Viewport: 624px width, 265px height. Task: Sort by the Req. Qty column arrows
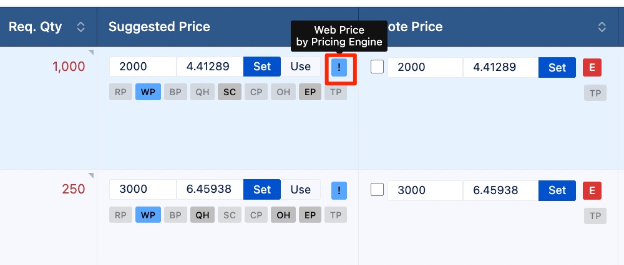tap(80, 27)
